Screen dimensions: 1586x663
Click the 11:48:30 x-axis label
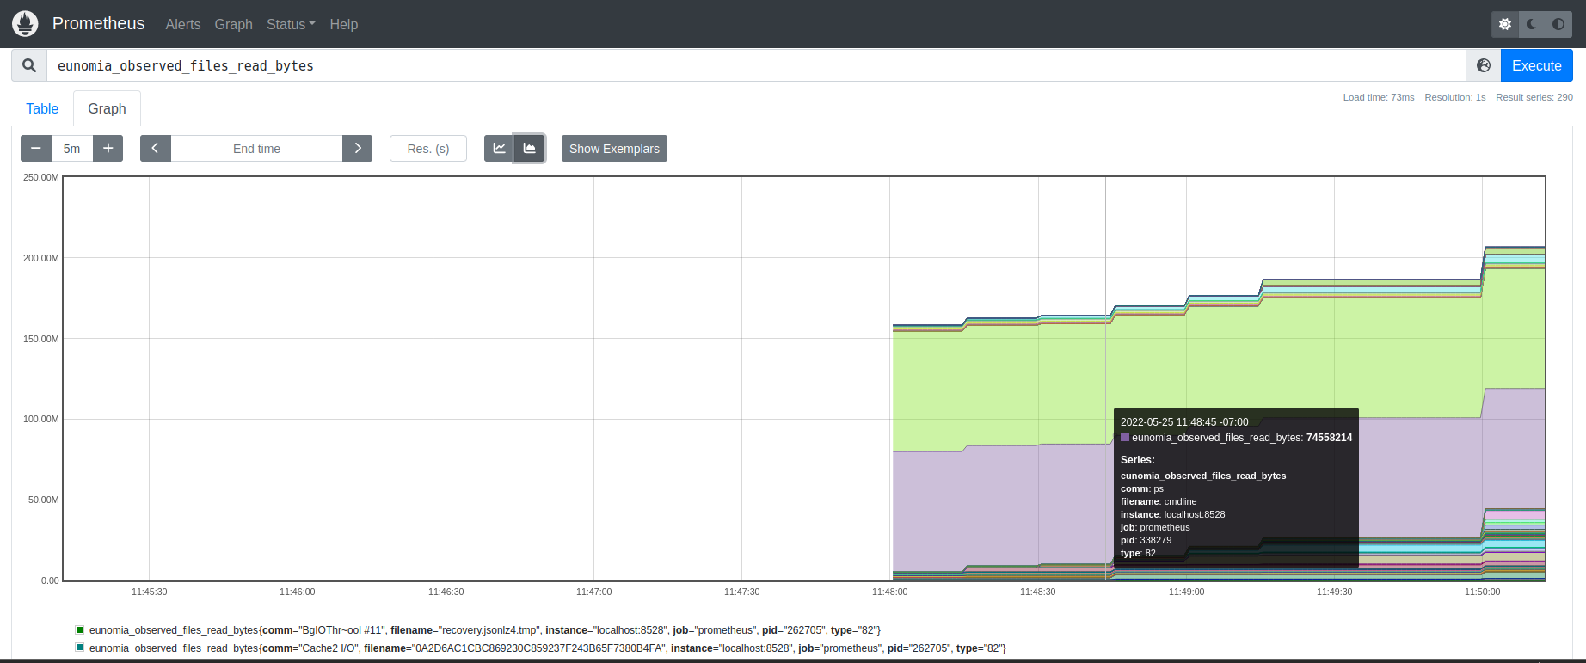(1038, 592)
